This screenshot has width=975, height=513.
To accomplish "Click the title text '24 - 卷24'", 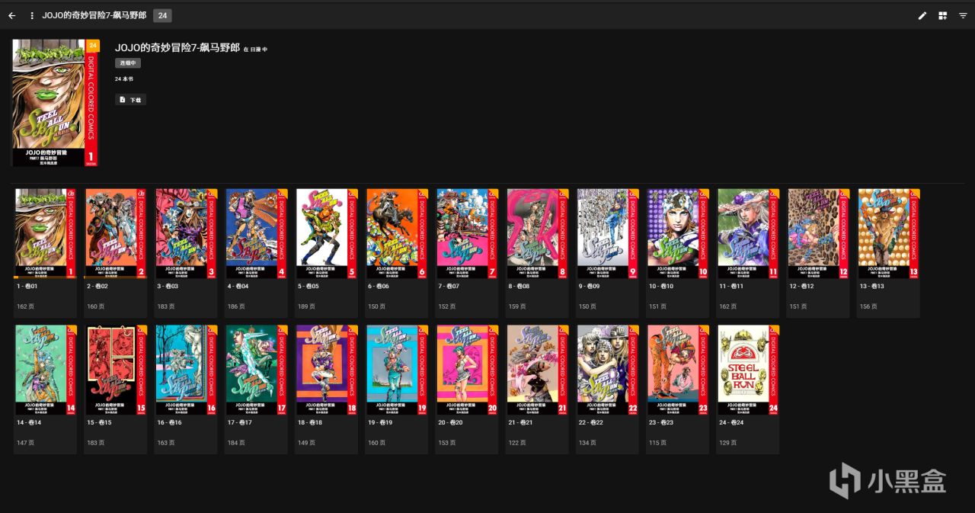I will pos(732,422).
